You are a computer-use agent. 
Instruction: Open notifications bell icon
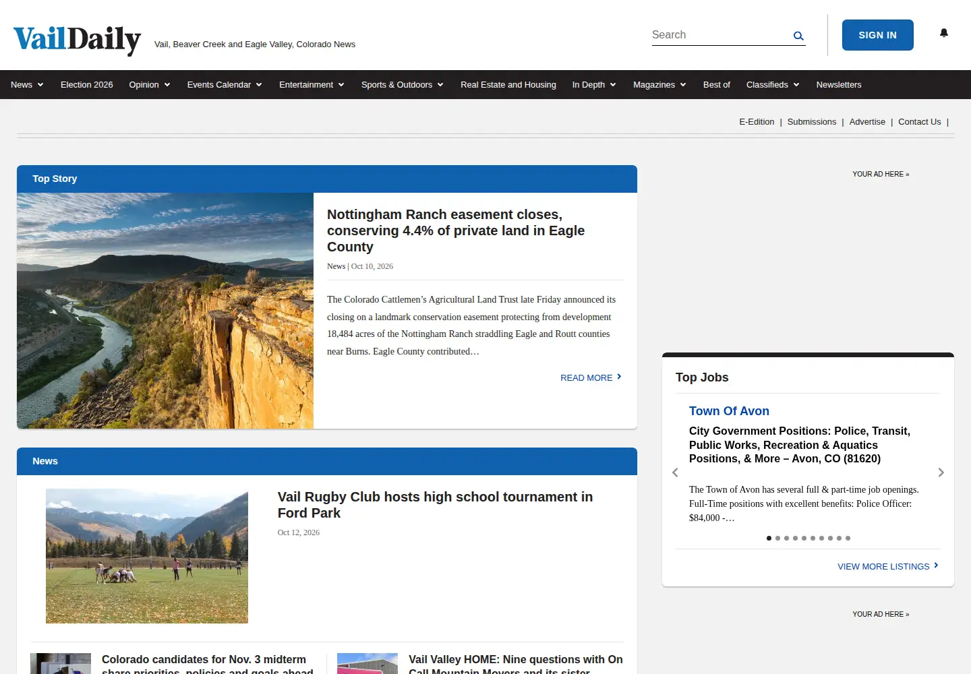pyautogui.click(x=944, y=33)
